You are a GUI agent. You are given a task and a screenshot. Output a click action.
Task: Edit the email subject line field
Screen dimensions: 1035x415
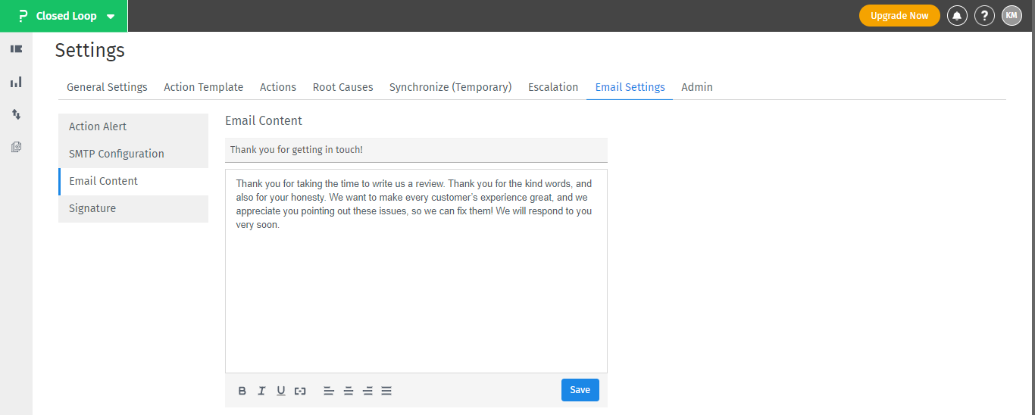pyautogui.click(x=416, y=150)
